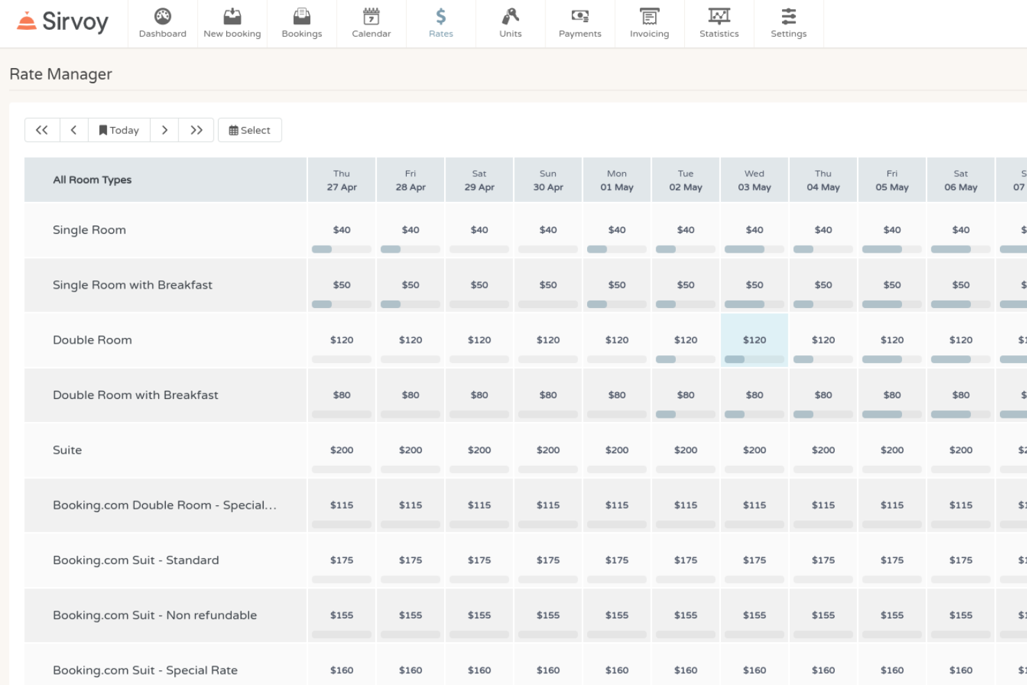Select the Rates tab

(441, 24)
